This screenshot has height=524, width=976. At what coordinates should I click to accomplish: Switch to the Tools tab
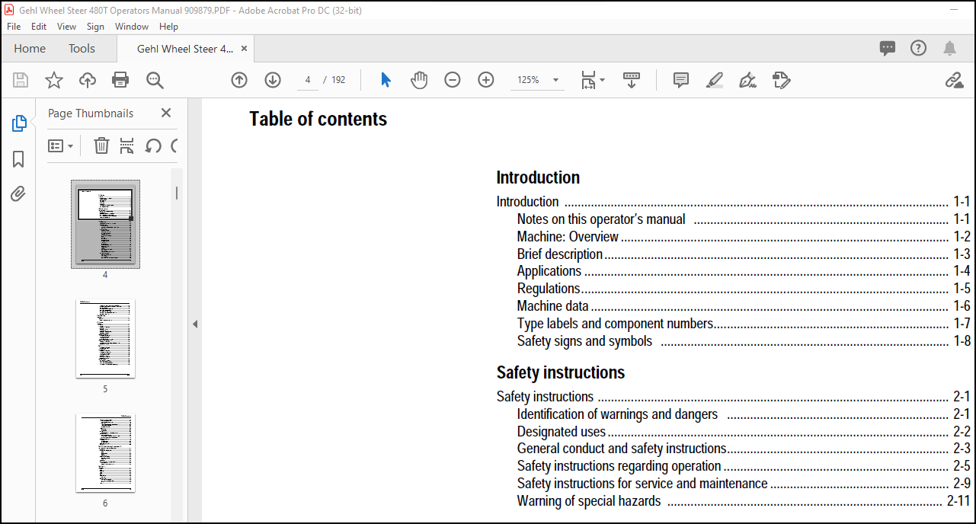tap(82, 48)
